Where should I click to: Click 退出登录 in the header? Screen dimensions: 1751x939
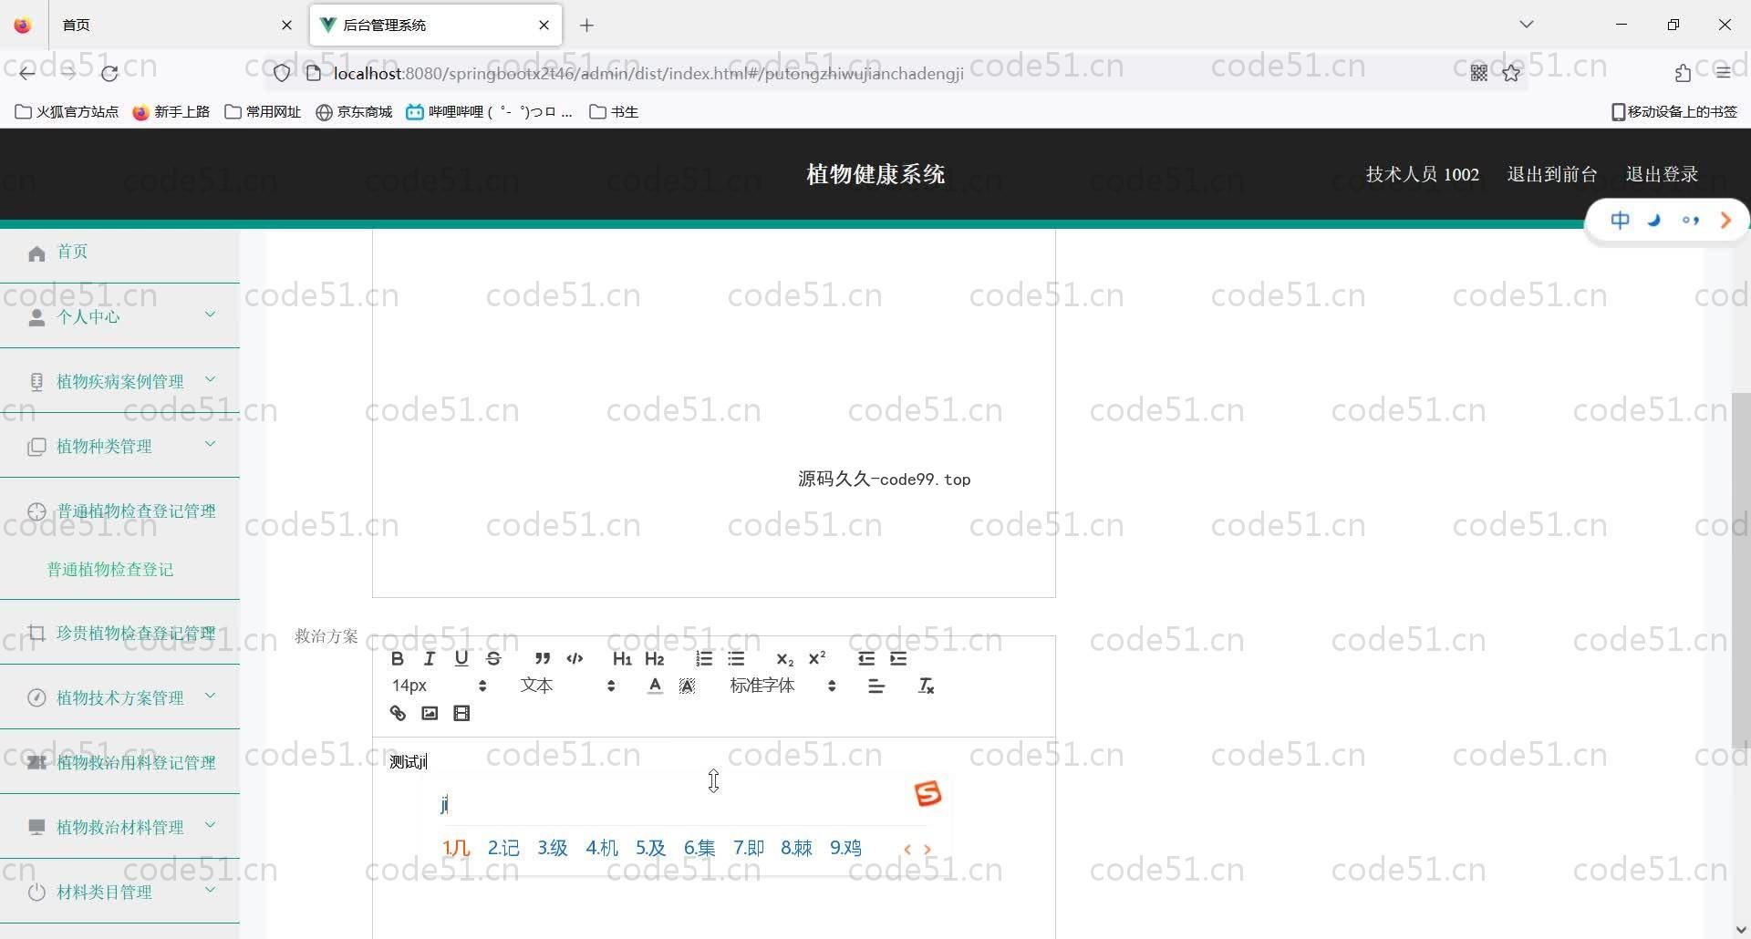pyautogui.click(x=1662, y=174)
